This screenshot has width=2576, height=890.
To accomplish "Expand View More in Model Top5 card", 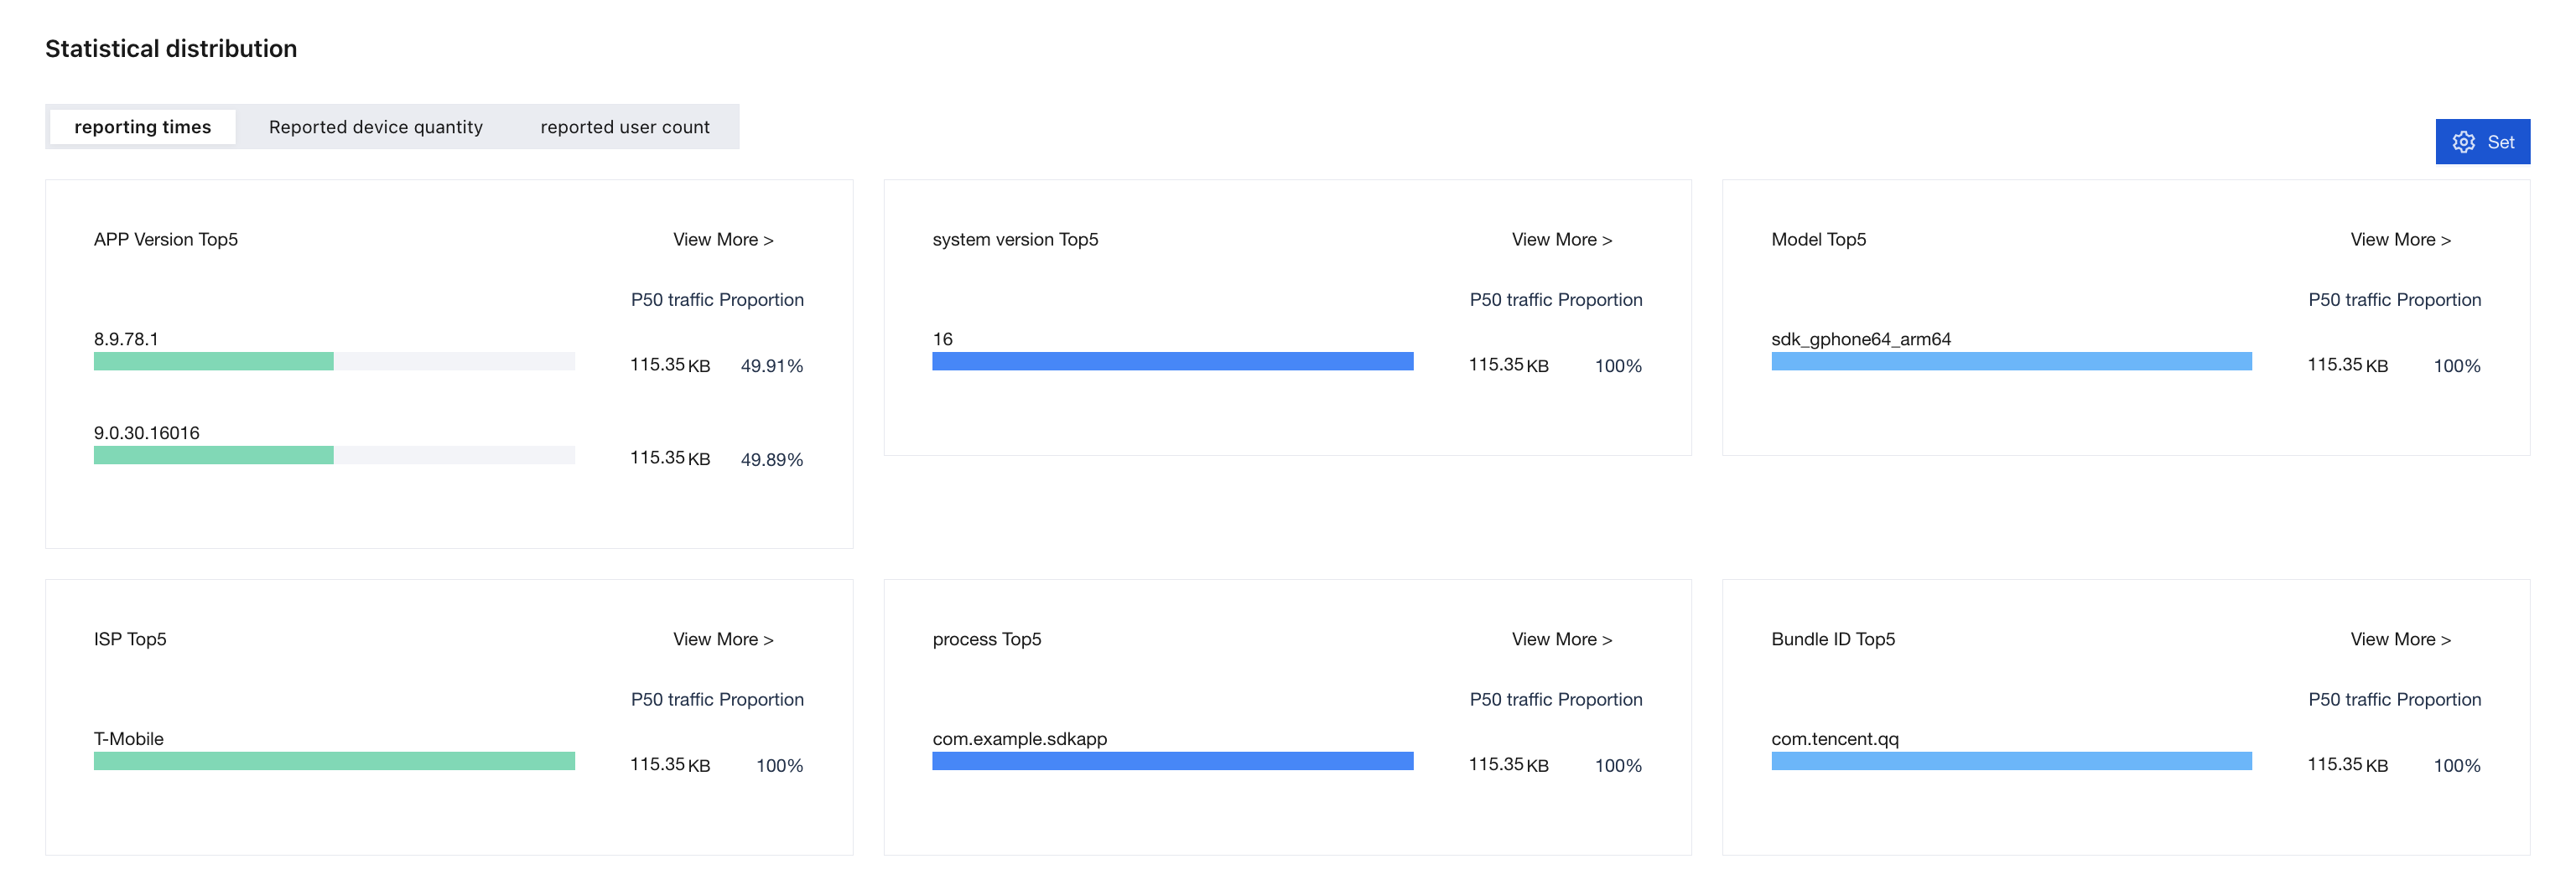I will pos(2401,240).
